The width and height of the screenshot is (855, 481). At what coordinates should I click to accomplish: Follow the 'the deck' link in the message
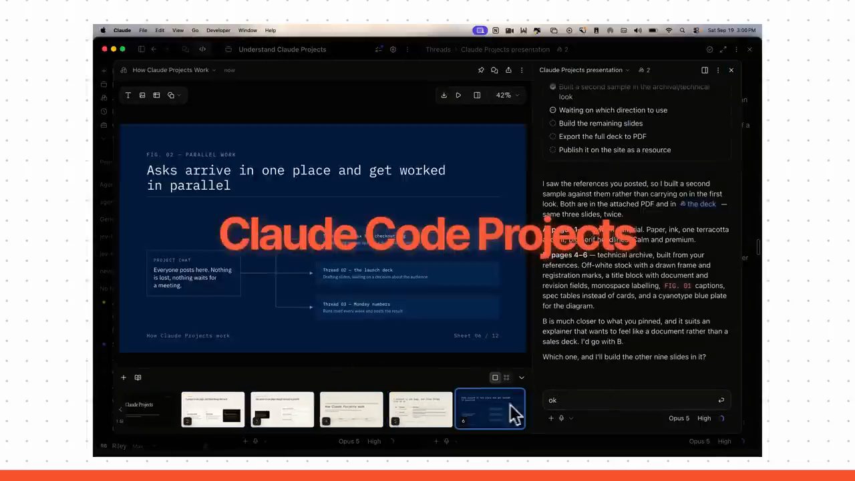[698, 204]
